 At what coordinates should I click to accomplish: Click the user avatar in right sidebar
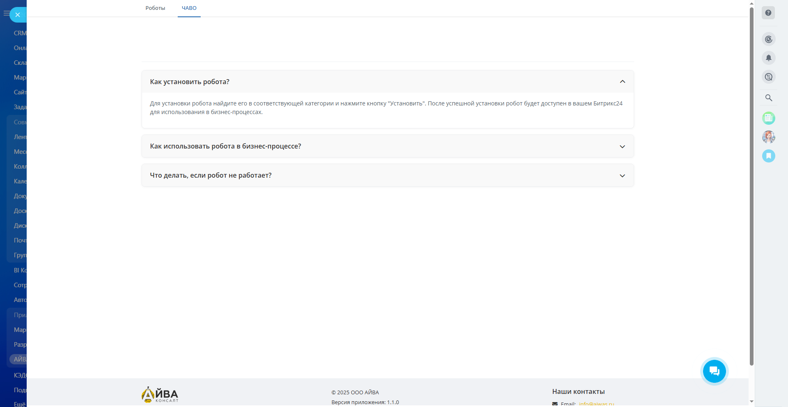(x=769, y=137)
